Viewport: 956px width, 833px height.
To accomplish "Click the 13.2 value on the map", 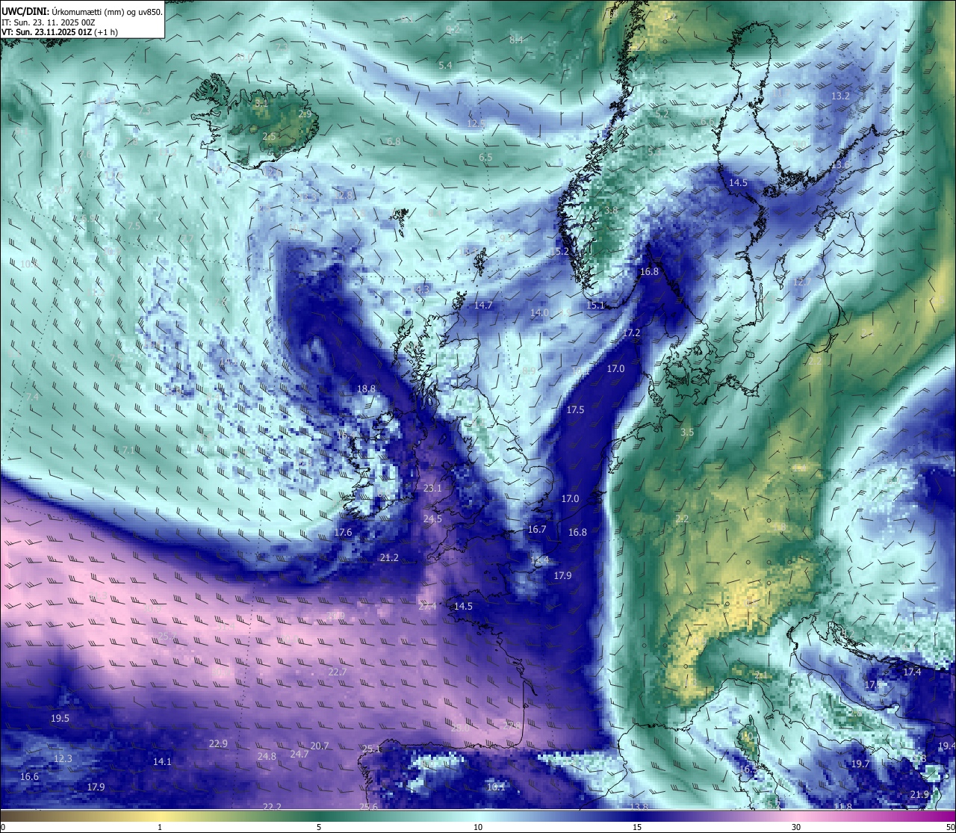I will point(840,96).
